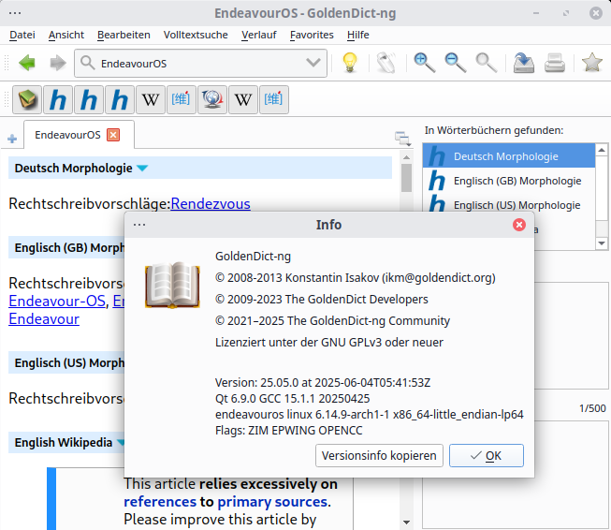Viewport: 611px width, 530px height.
Task: Click the light bulb translate icon
Action: 350,63
